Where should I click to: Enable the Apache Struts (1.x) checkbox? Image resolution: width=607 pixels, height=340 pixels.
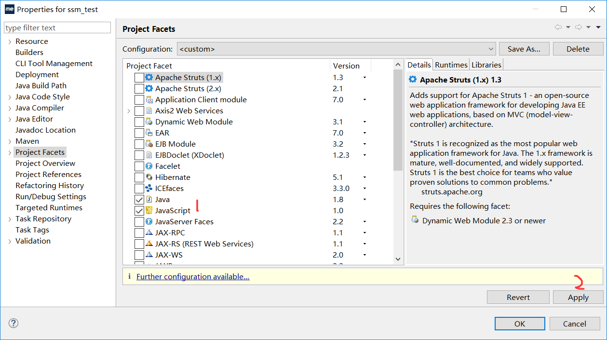(x=139, y=77)
